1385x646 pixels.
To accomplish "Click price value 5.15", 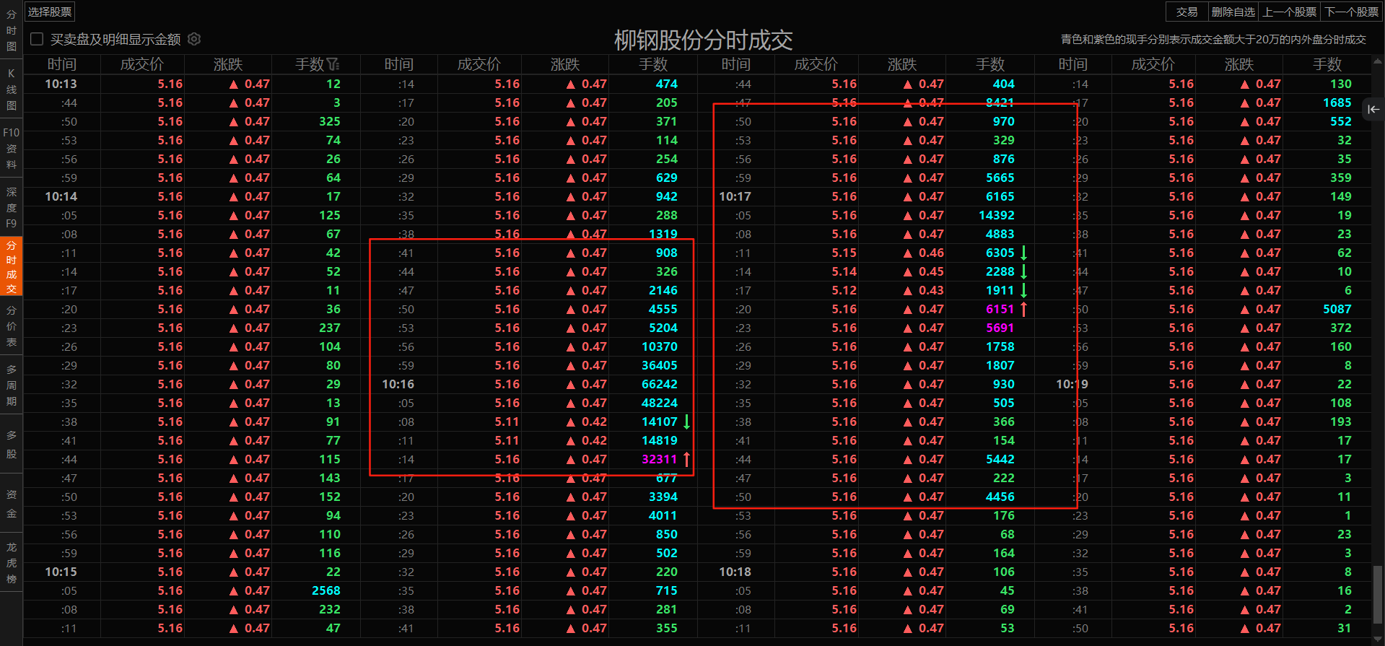I will tap(844, 253).
